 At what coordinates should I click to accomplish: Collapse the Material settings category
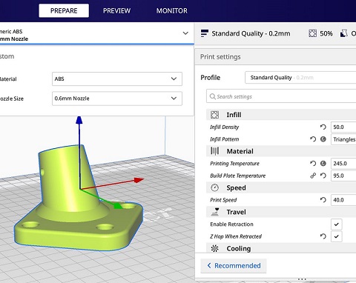281,151
